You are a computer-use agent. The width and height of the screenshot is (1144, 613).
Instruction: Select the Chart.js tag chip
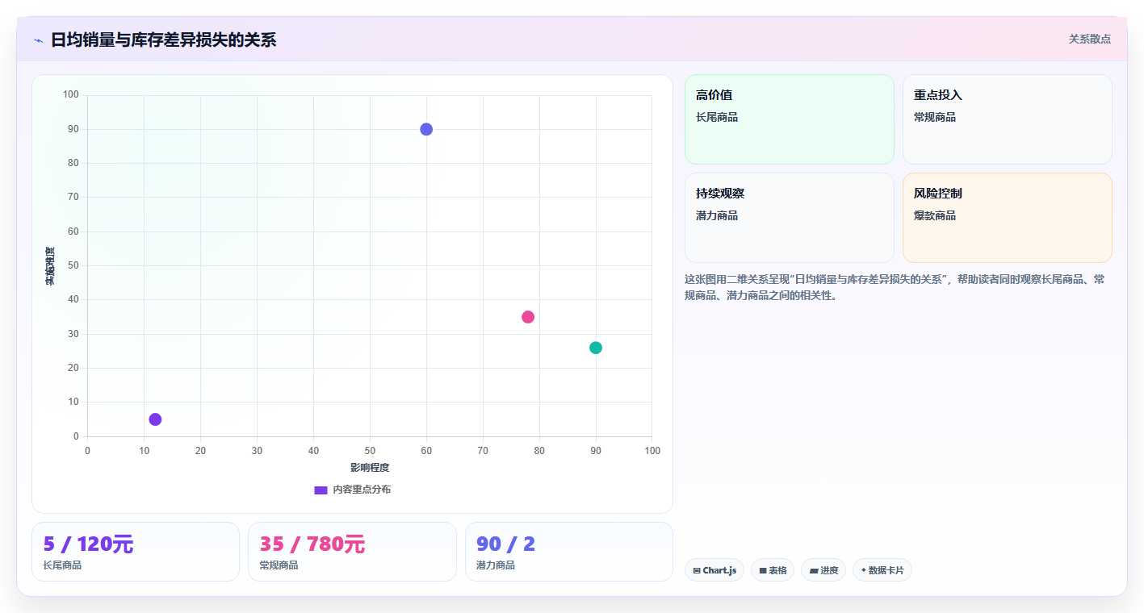tap(714, 570)
